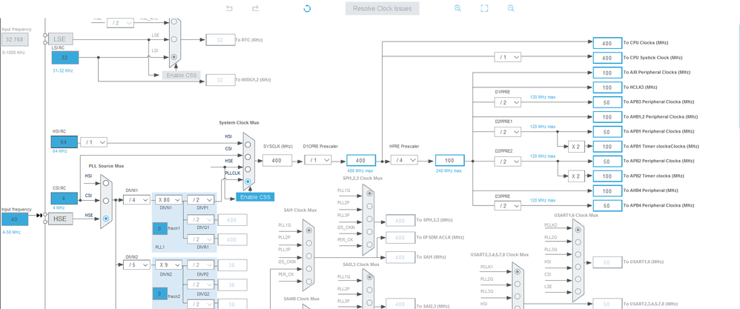Click the CPU Clocks 400 MHz field

click(607, 44)
